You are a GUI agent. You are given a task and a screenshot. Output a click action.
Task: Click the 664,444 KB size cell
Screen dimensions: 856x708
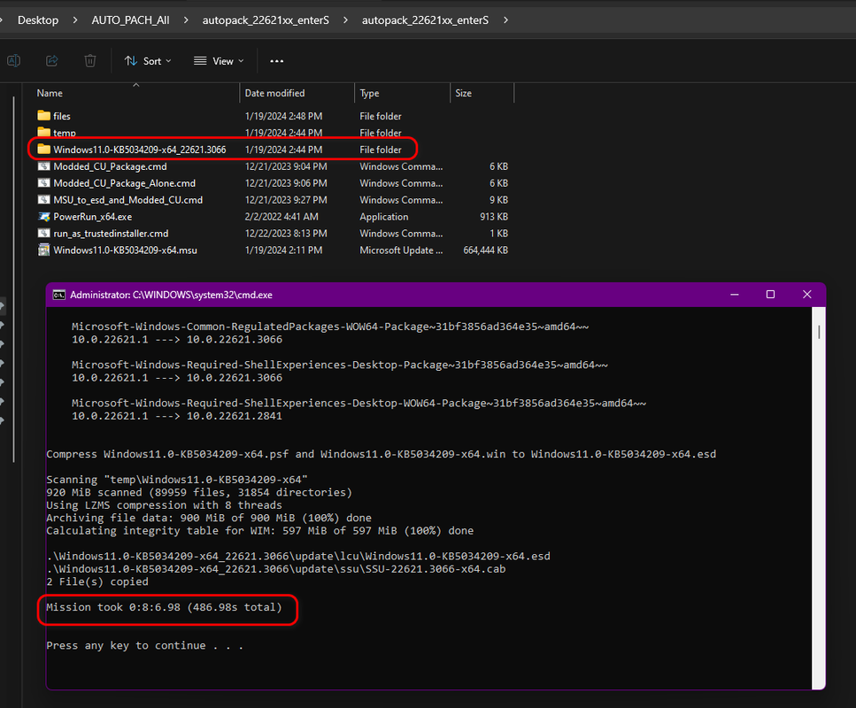coord(485,250)
